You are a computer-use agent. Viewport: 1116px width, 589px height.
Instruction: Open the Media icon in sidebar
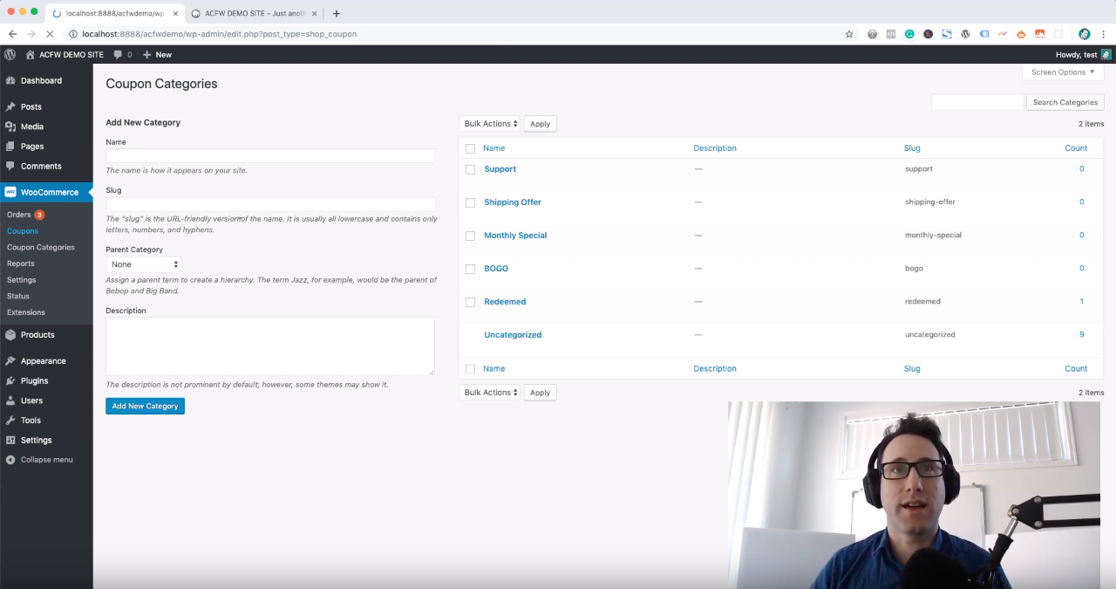tap(10, 127)
